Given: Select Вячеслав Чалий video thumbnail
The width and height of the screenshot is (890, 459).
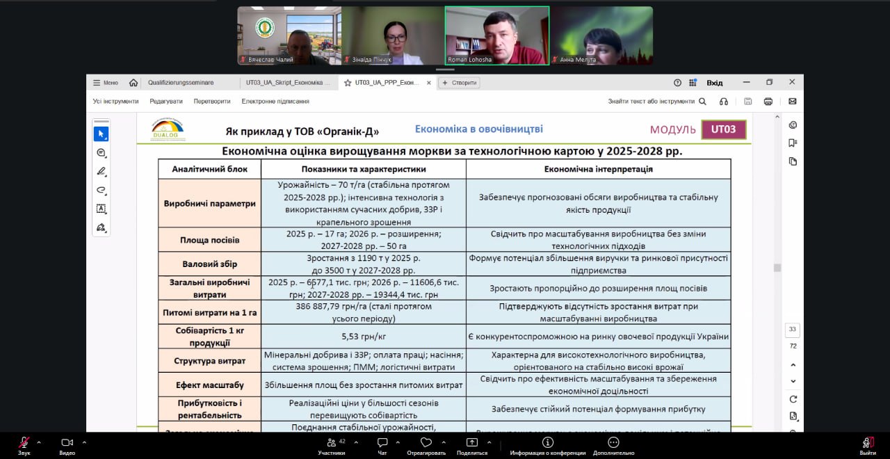Looking at the screenshot, I should tap(289, 35).
